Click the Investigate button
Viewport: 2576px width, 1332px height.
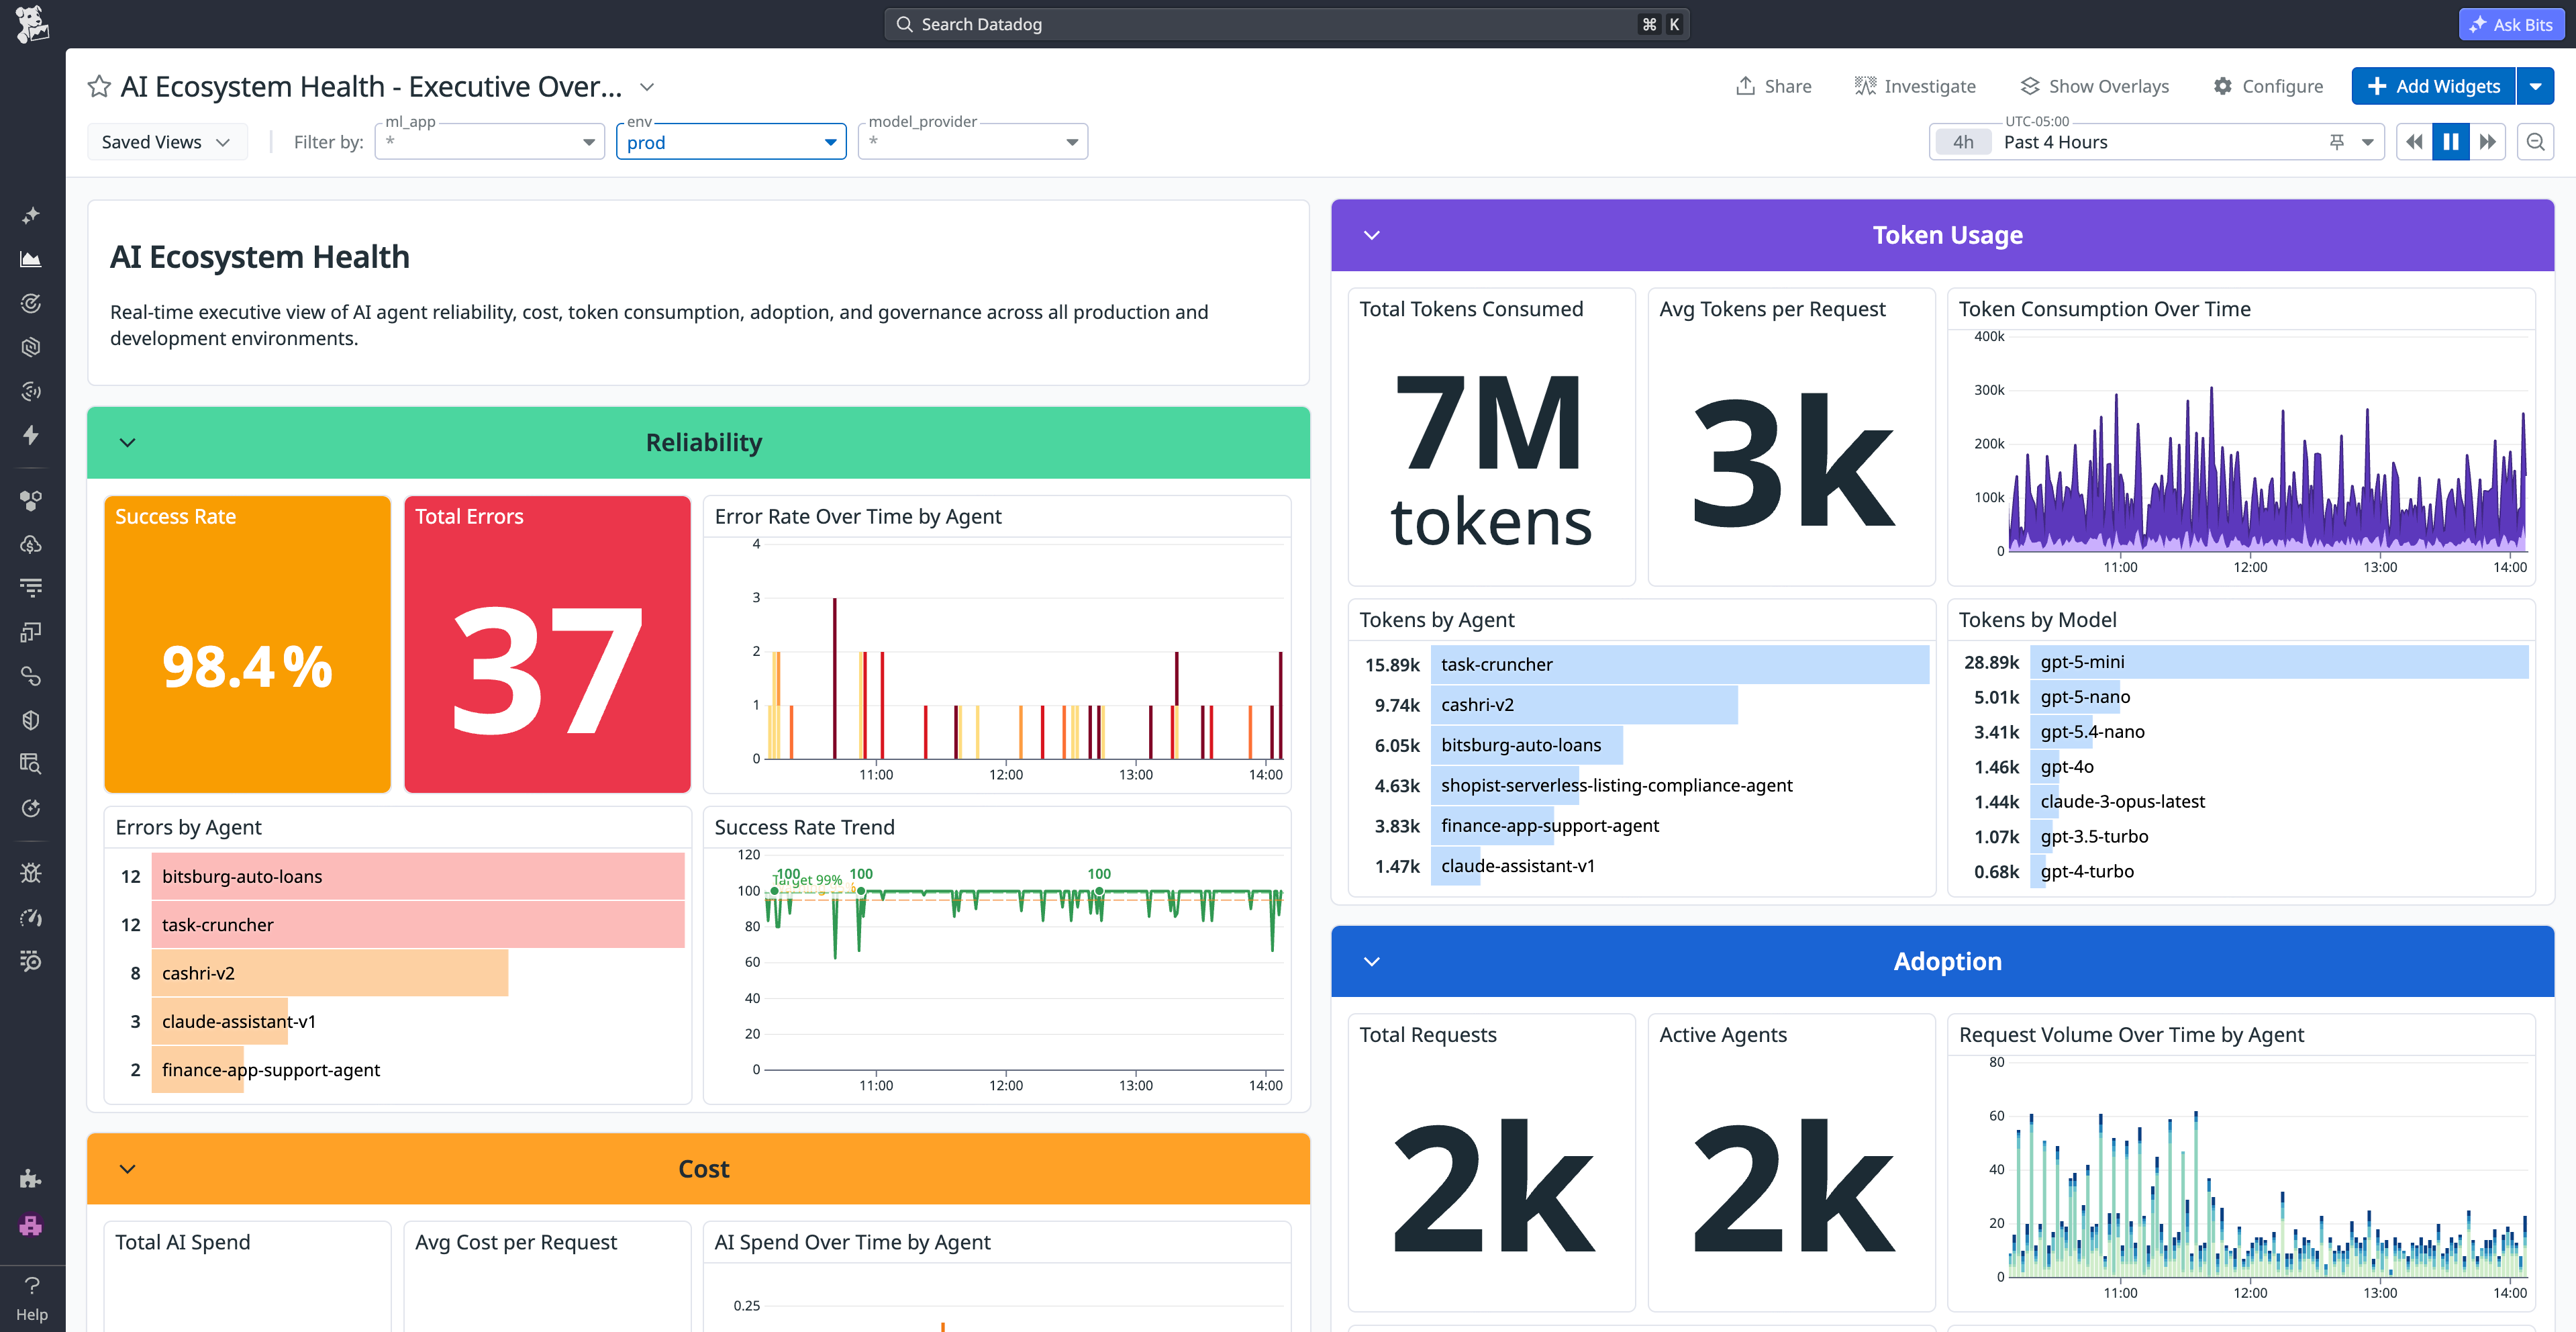(1915, 86)
